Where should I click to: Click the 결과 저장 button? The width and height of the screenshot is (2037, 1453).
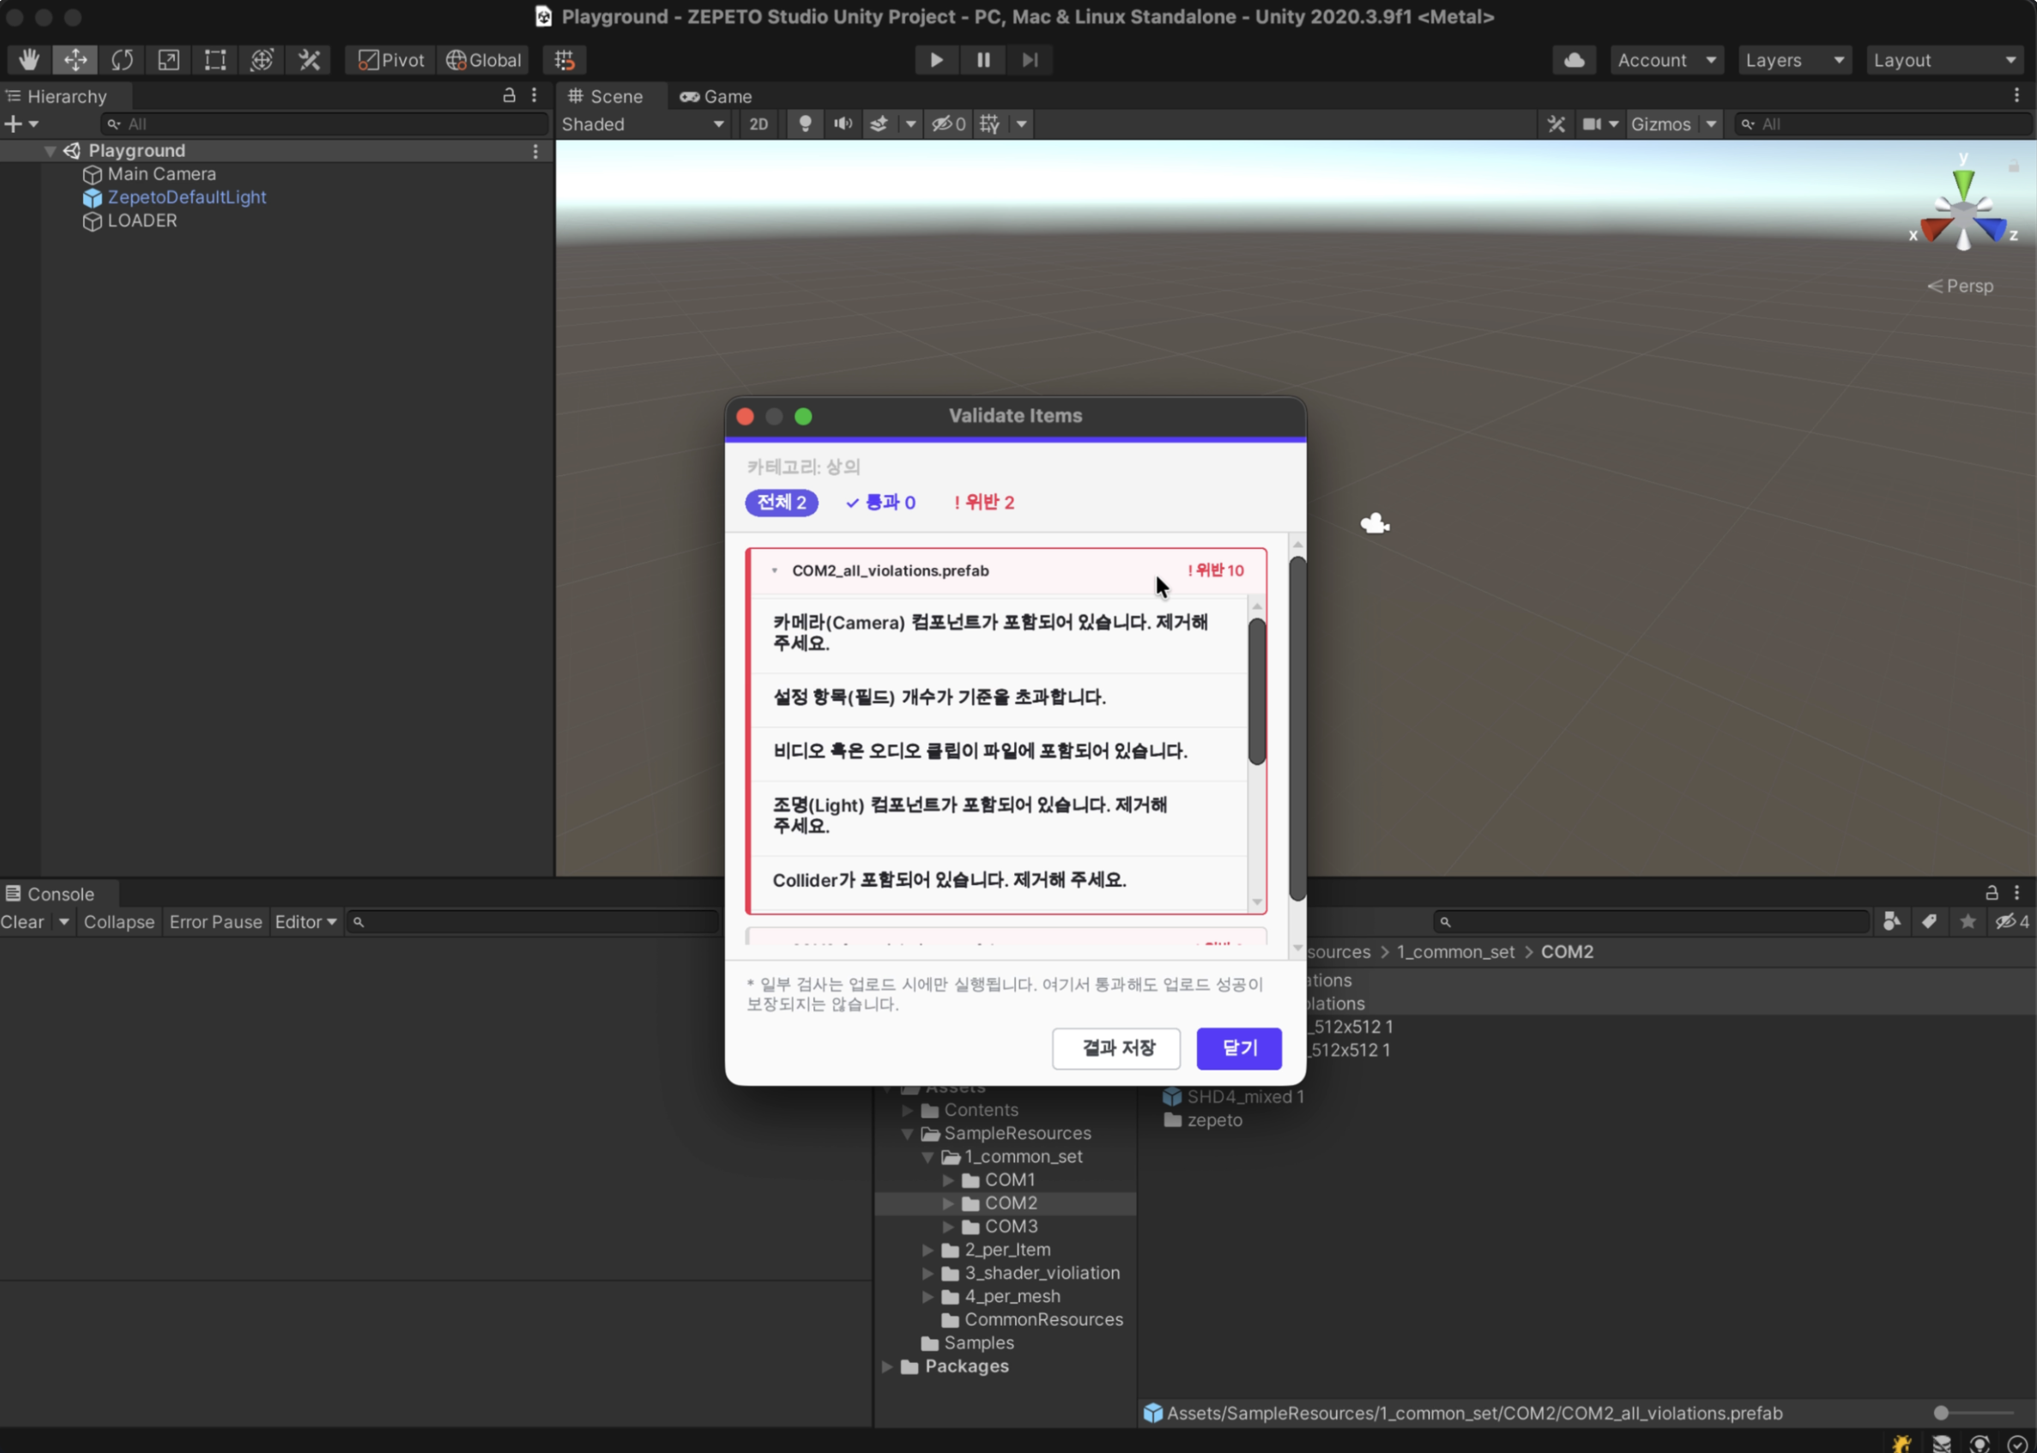click(x=1117, y=1047)
